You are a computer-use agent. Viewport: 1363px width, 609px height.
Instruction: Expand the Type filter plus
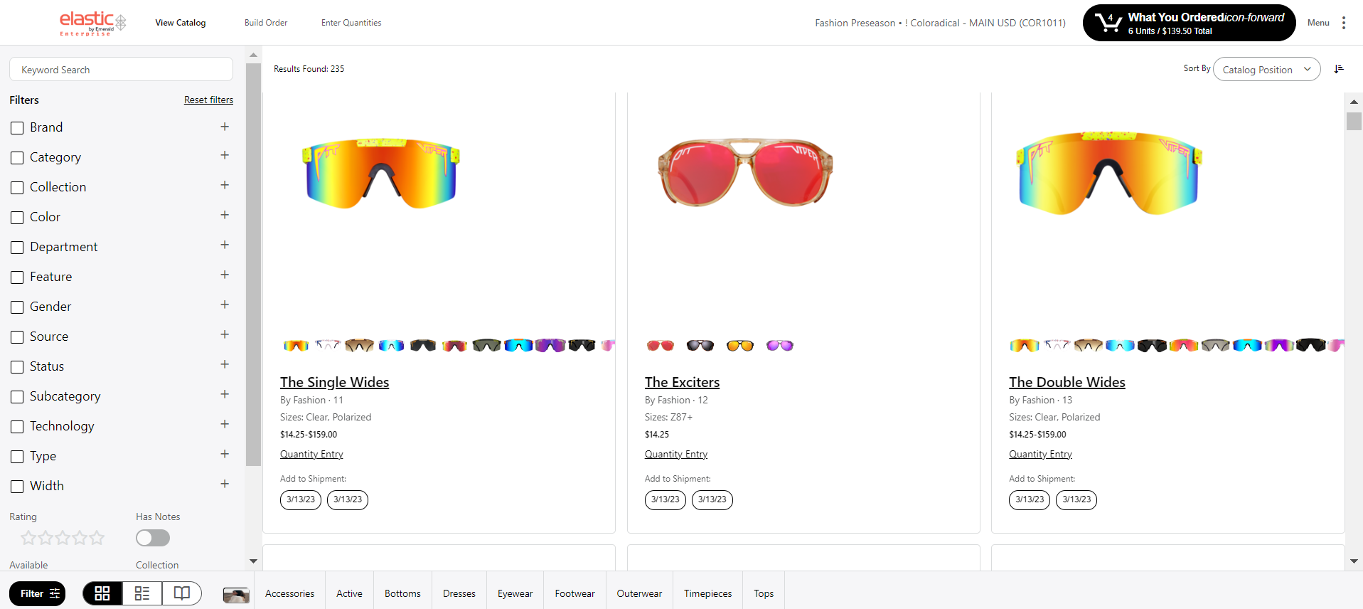(225, 454)
